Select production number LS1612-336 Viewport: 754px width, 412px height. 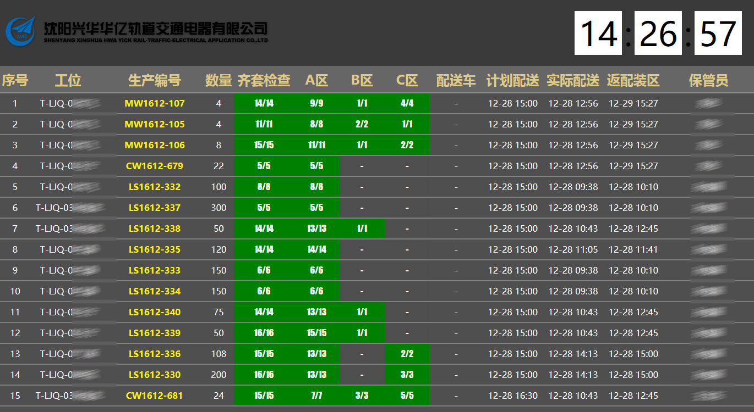pyautogui.click(x=155, y=354)
